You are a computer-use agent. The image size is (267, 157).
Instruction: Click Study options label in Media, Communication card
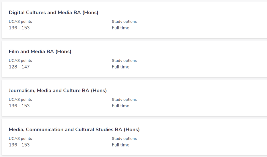(x=124, y=138)
